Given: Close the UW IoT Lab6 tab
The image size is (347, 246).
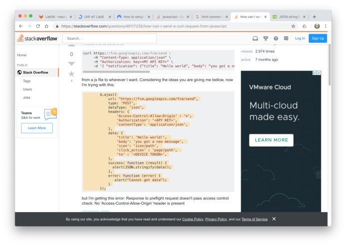Looking at the screenshot, I should coord(110,17).
